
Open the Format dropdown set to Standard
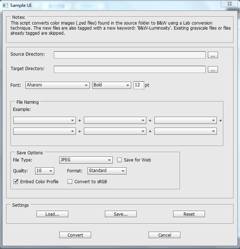coord(107,171)
